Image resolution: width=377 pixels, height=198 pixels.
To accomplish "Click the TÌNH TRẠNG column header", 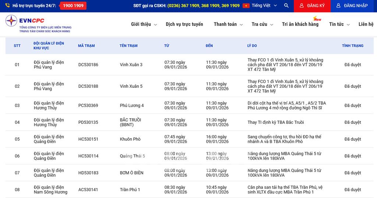I will 352,46.
